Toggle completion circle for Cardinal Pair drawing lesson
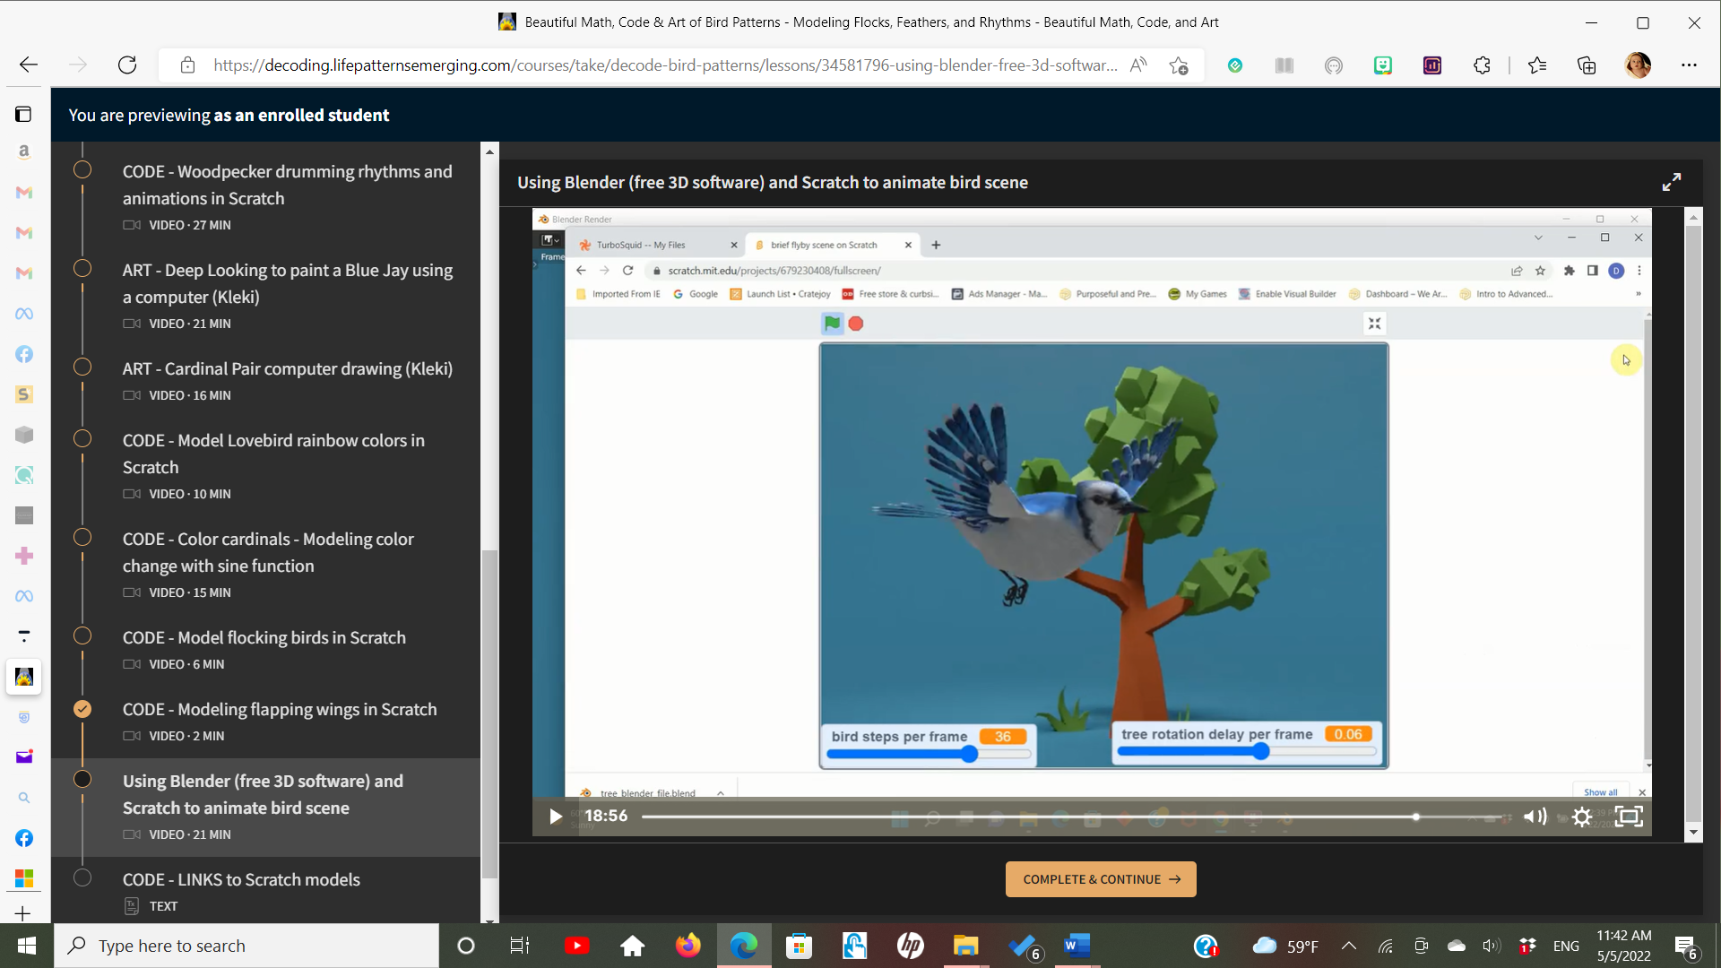The width and height of the screenshot is (1721, 968). coord(82,367)
